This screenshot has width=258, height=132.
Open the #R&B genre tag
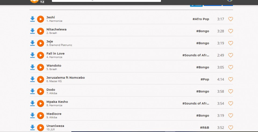pyautogui.click(x=204, y=127)
